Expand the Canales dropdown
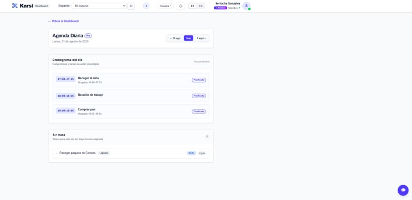The height and width of the screenshot is (200, 412). click(166, 6)
